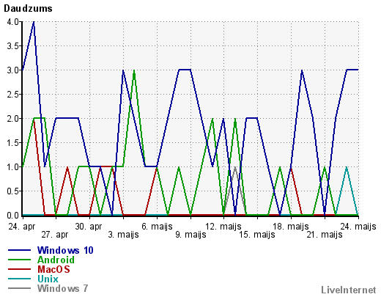The height and width of the screenshot is (297, 381).
Task: Click the teal Unix legend line
Action: click(x=19, y=279)
